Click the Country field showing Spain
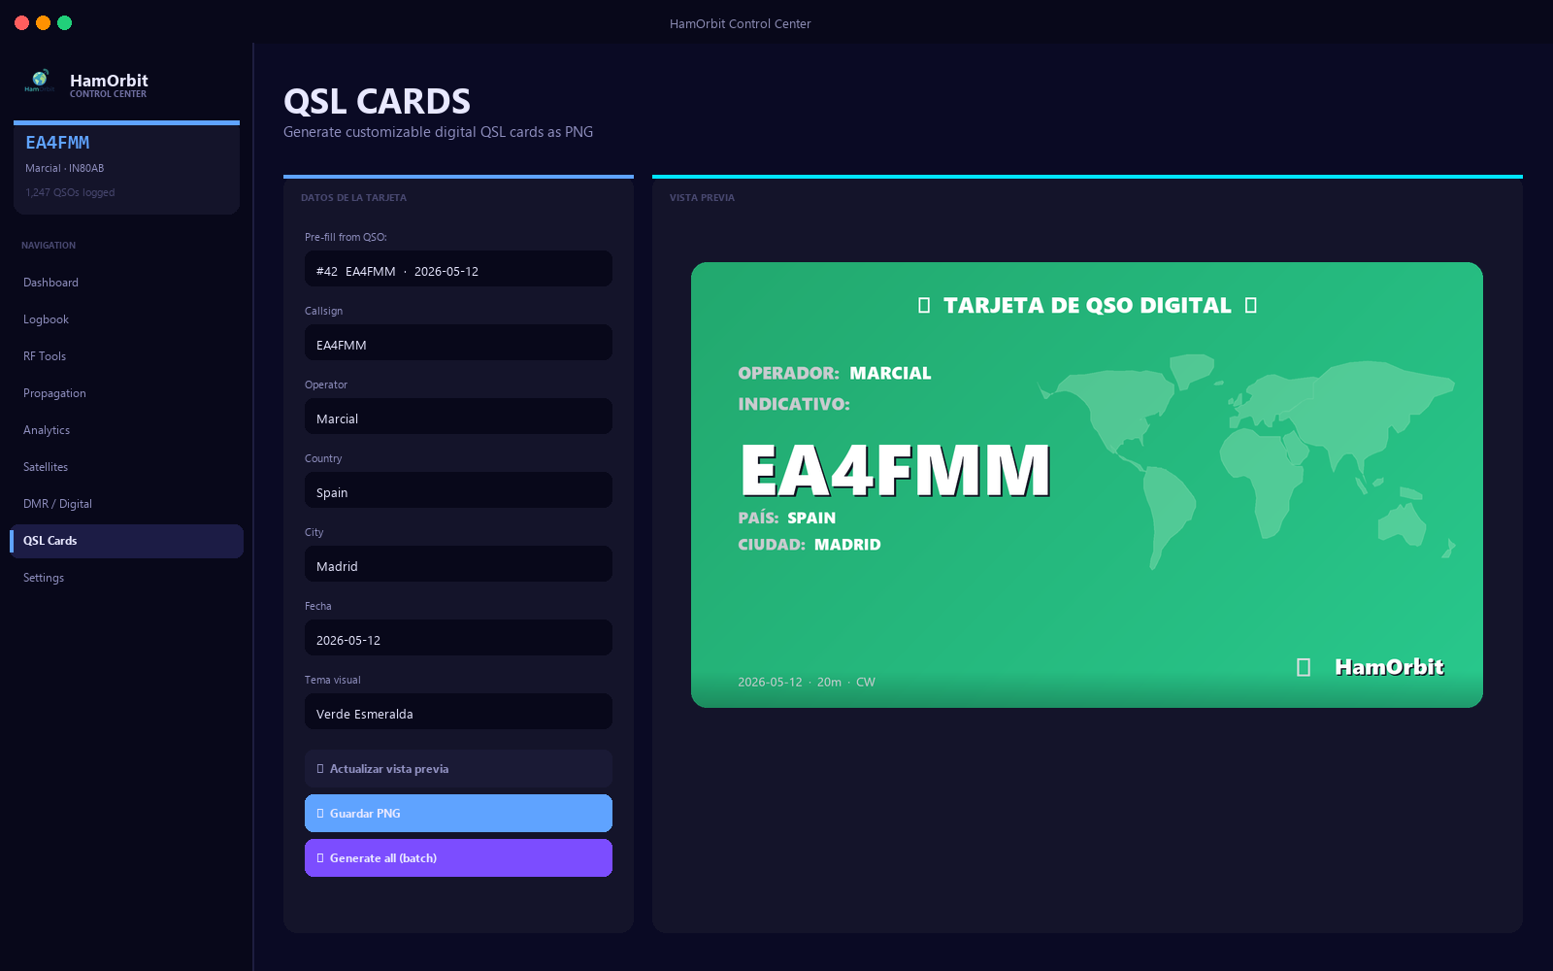1553x971 pixels. [x=458, y=490]
